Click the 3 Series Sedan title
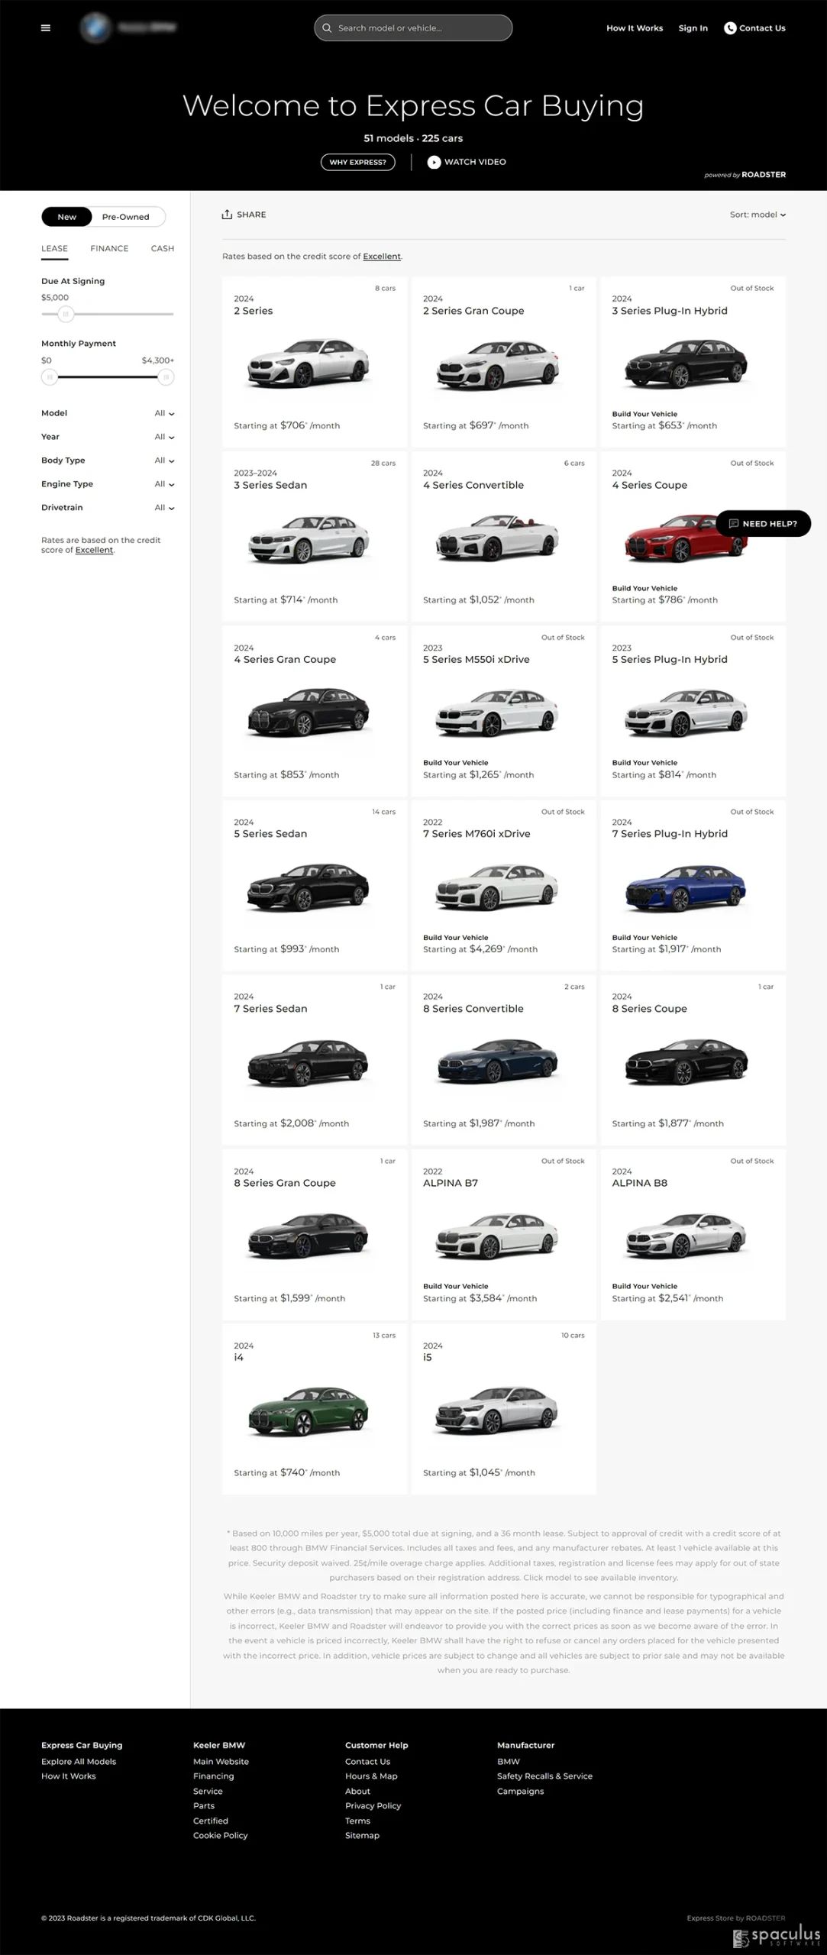The height and width of the screenshot is (1955, 827). tap(270, 485)
